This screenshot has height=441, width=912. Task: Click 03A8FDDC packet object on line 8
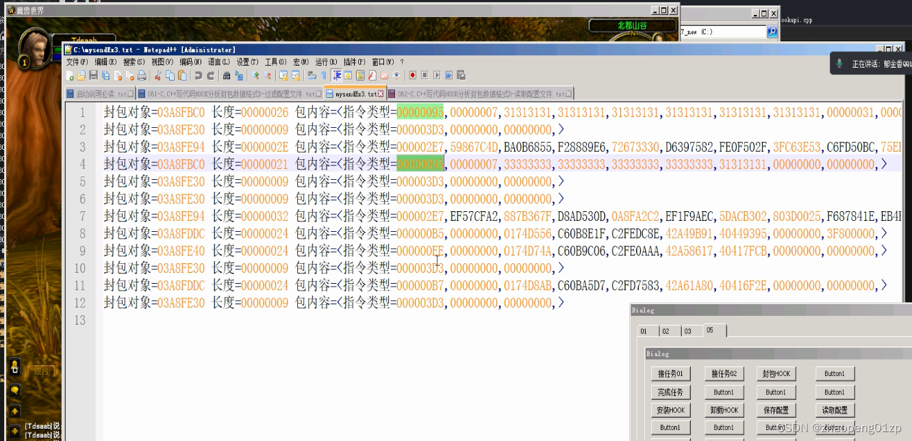pos(181,234)
